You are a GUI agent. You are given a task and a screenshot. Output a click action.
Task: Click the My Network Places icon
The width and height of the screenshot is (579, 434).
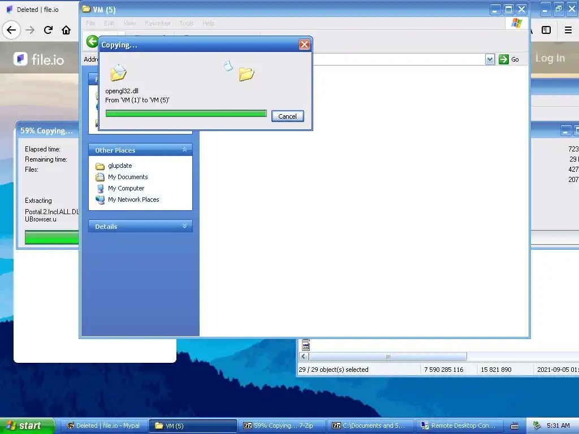pyautogui.click(x=100, y=199)
